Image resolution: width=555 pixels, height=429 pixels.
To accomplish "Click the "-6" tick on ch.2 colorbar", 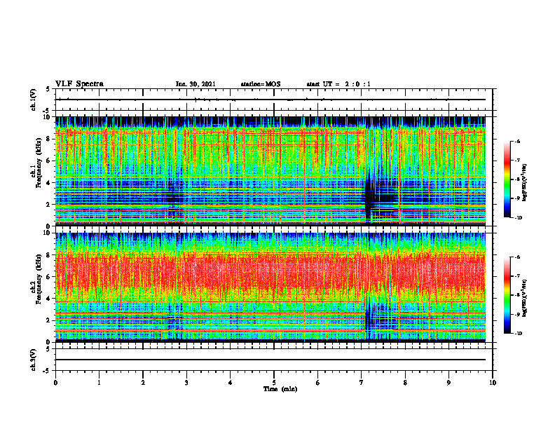I will coord(518,257).
